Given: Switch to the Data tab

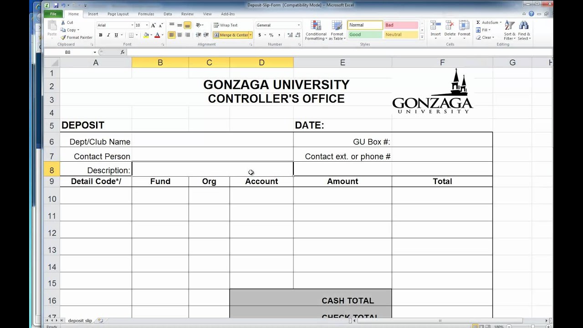Looking at the screenshot, I should point(168,14).
